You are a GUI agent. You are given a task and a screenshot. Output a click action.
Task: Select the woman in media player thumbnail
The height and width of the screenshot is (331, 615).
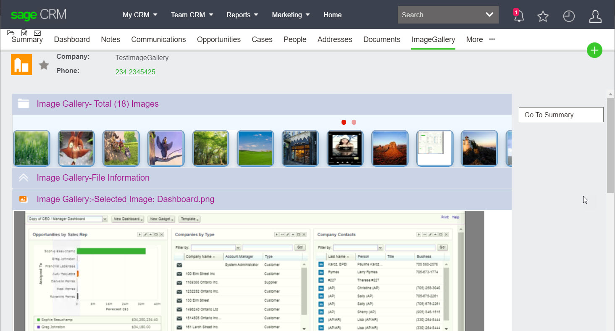(345, 148)
